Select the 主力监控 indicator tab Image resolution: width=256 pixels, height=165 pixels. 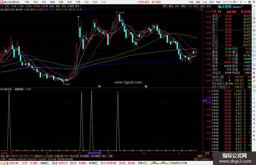click(49, 156)
